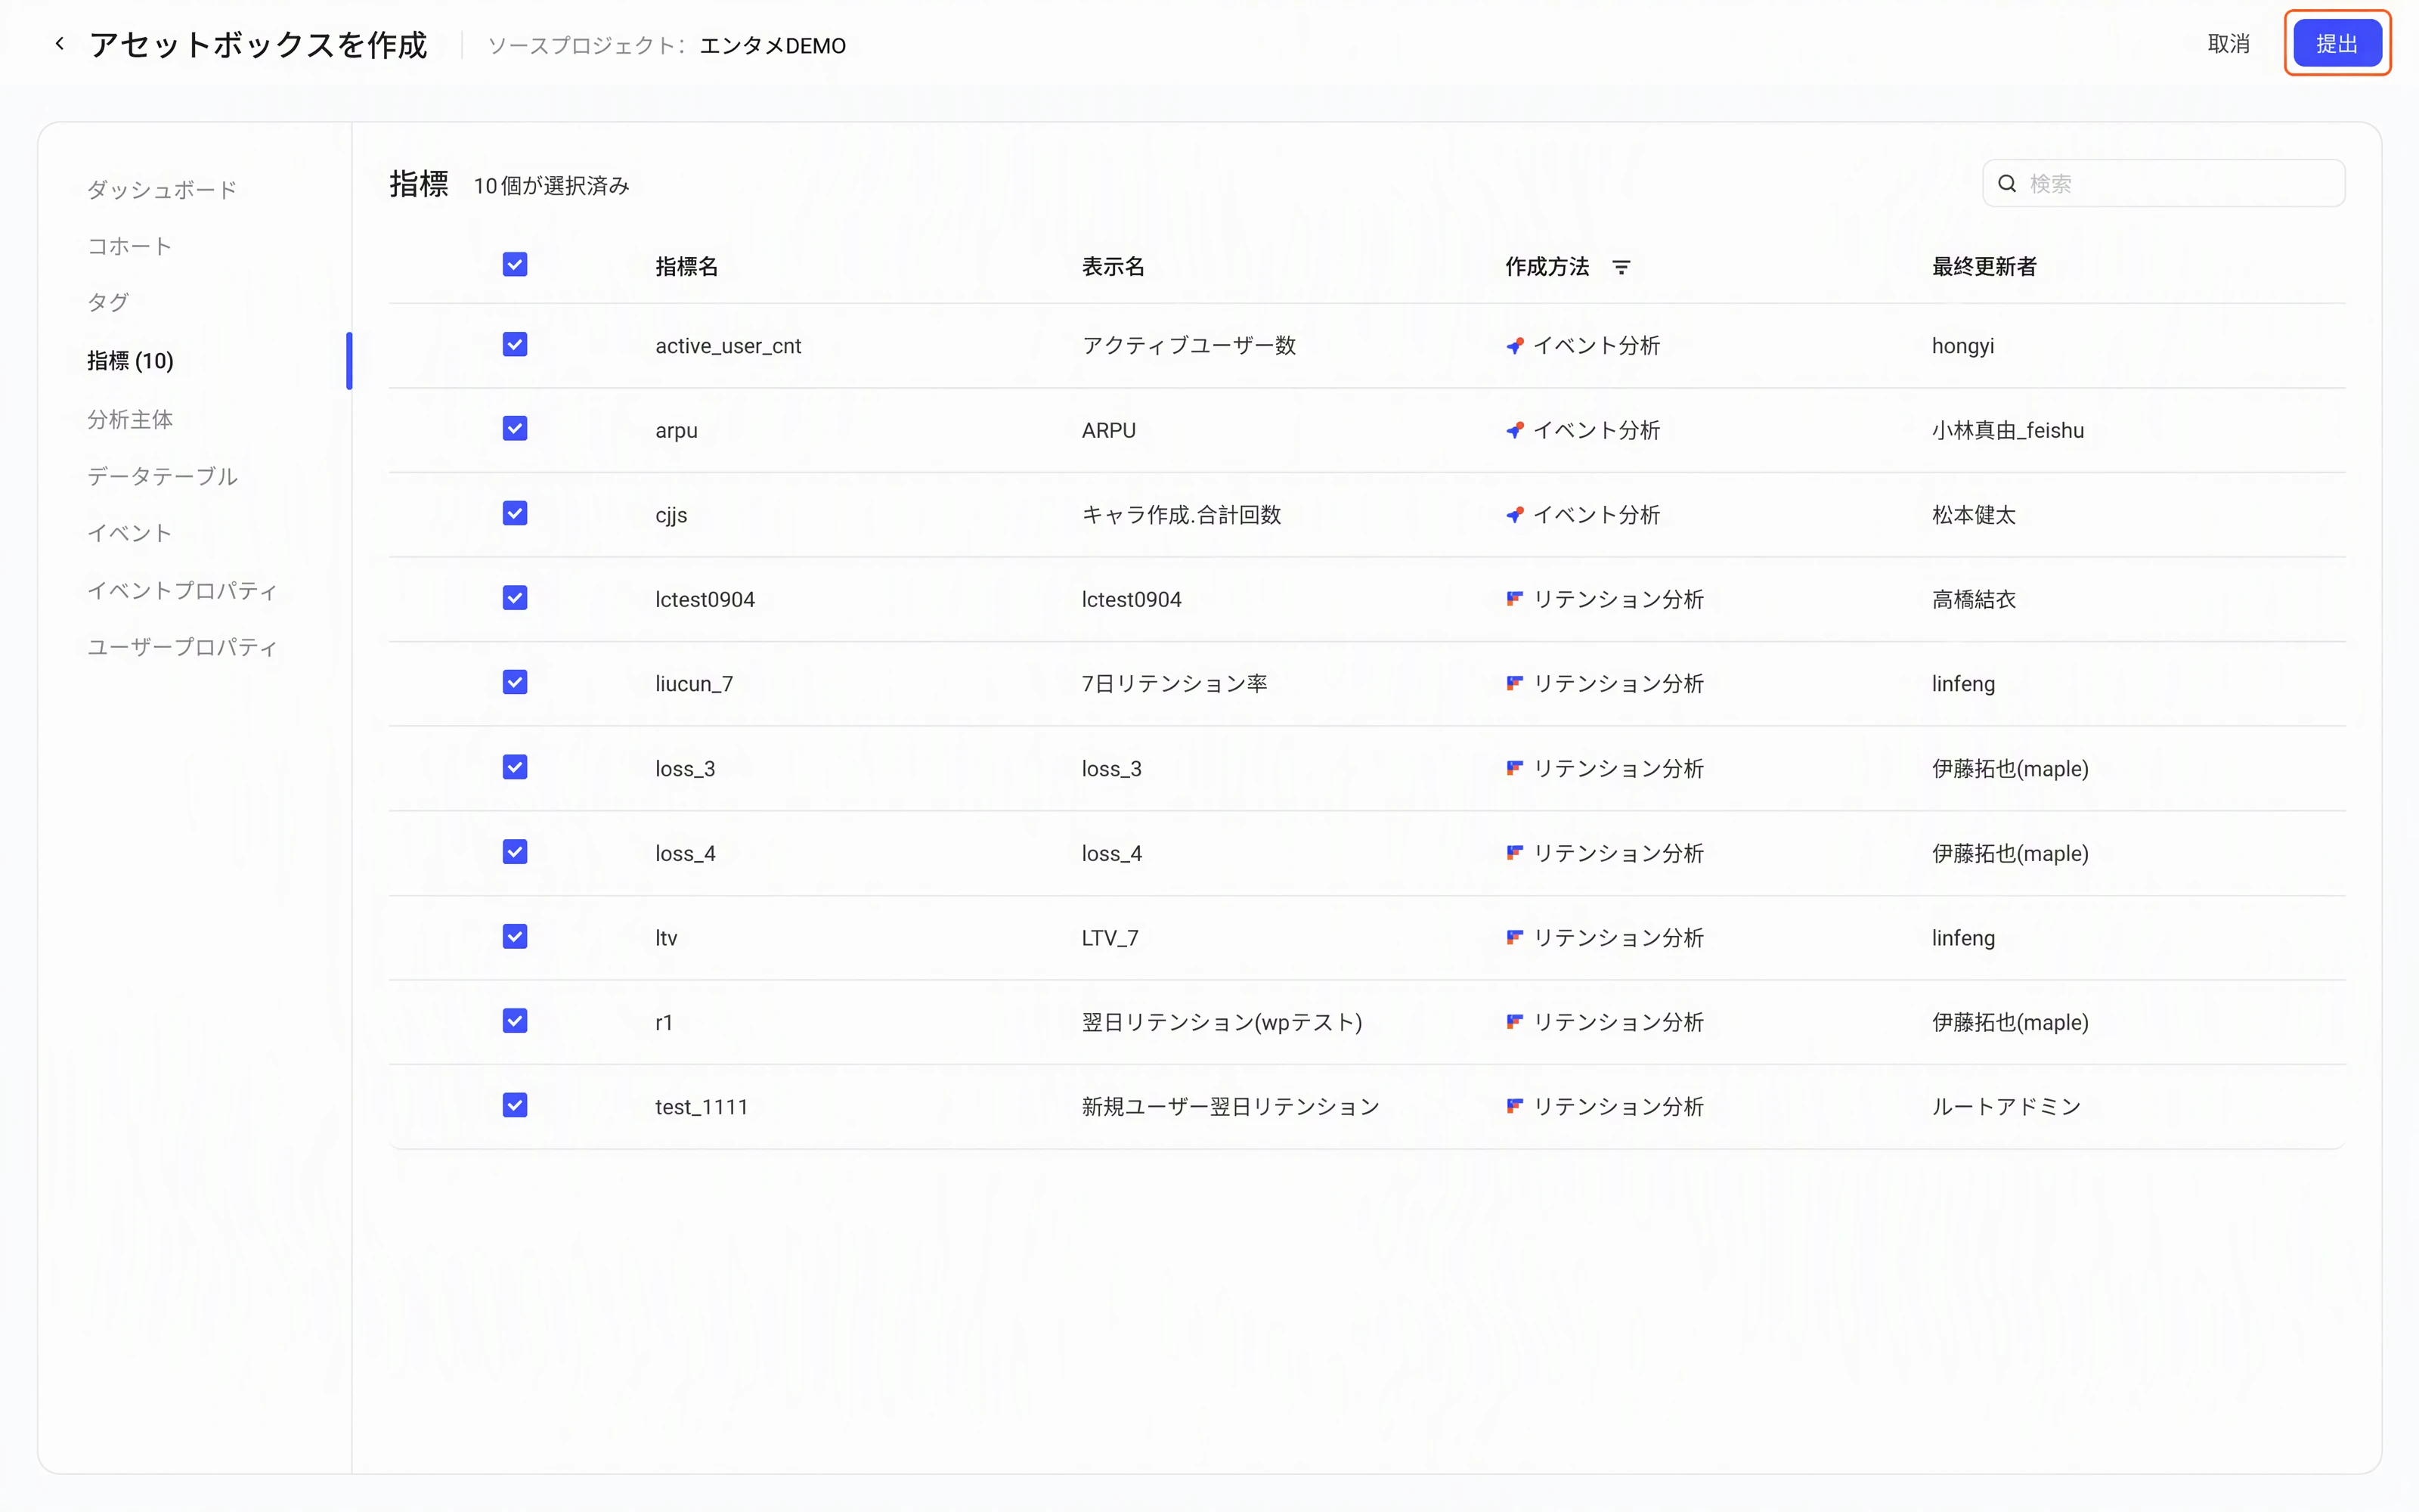Open ユーザープロパティ in the sidebar

(x=182, y=647)
